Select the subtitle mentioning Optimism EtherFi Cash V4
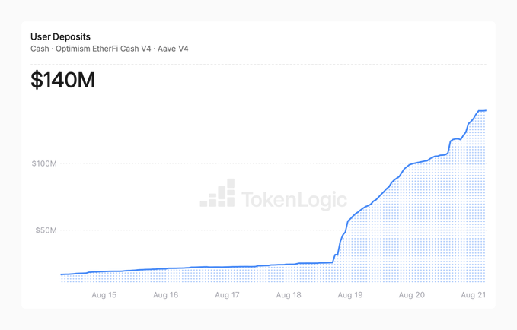Screen dimensions: 517x330 [x=109, y=49]
